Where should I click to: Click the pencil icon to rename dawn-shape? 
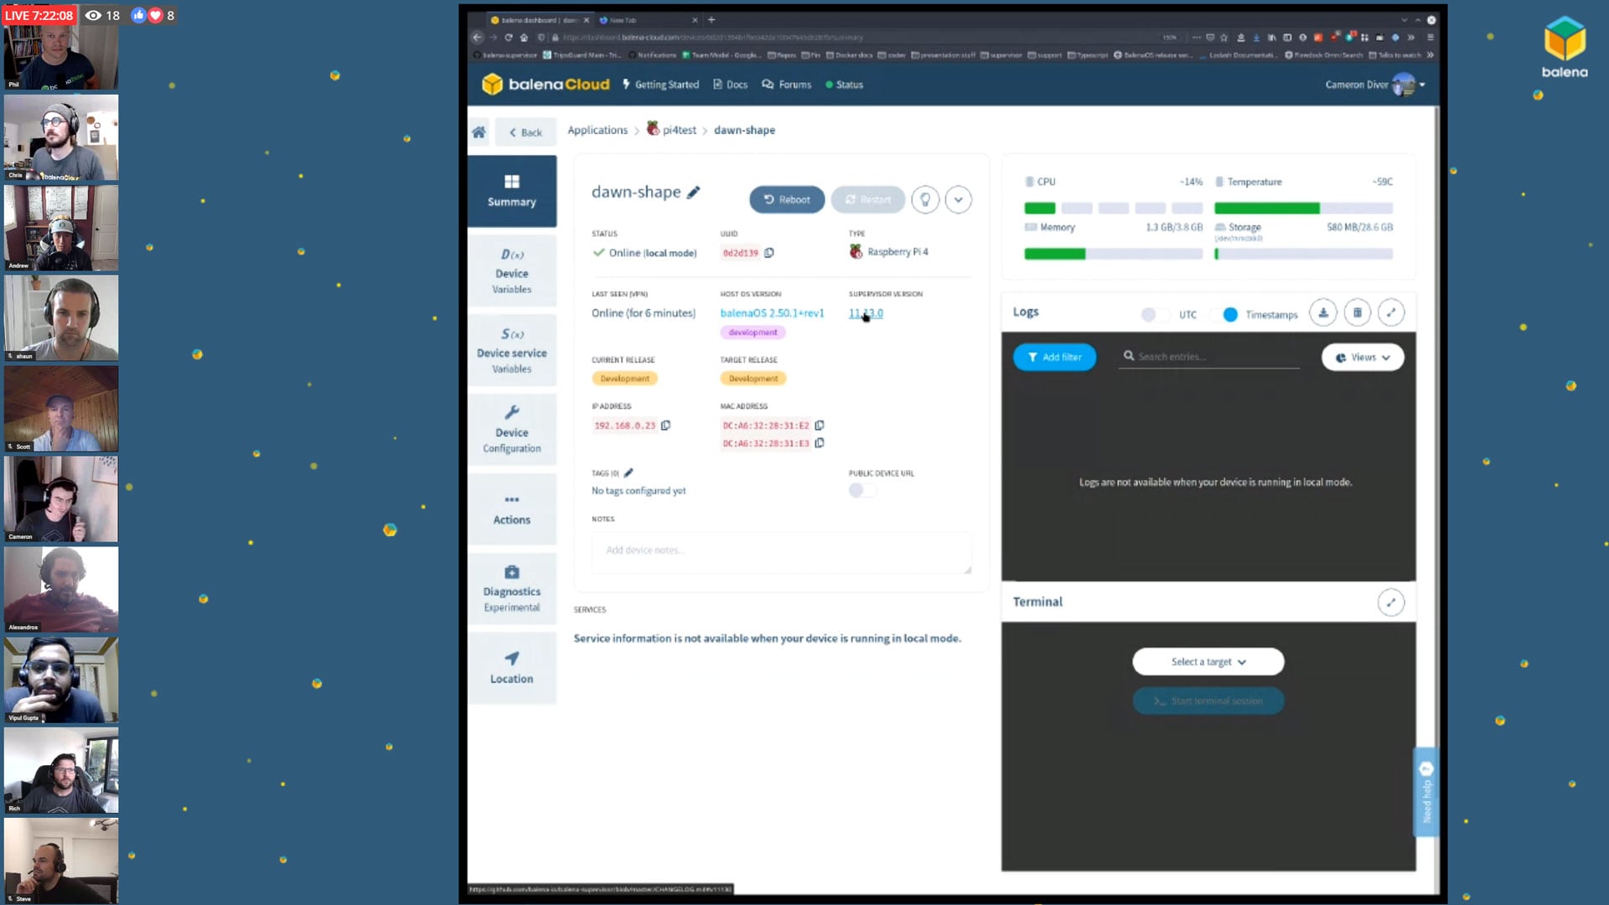(693, 193)
